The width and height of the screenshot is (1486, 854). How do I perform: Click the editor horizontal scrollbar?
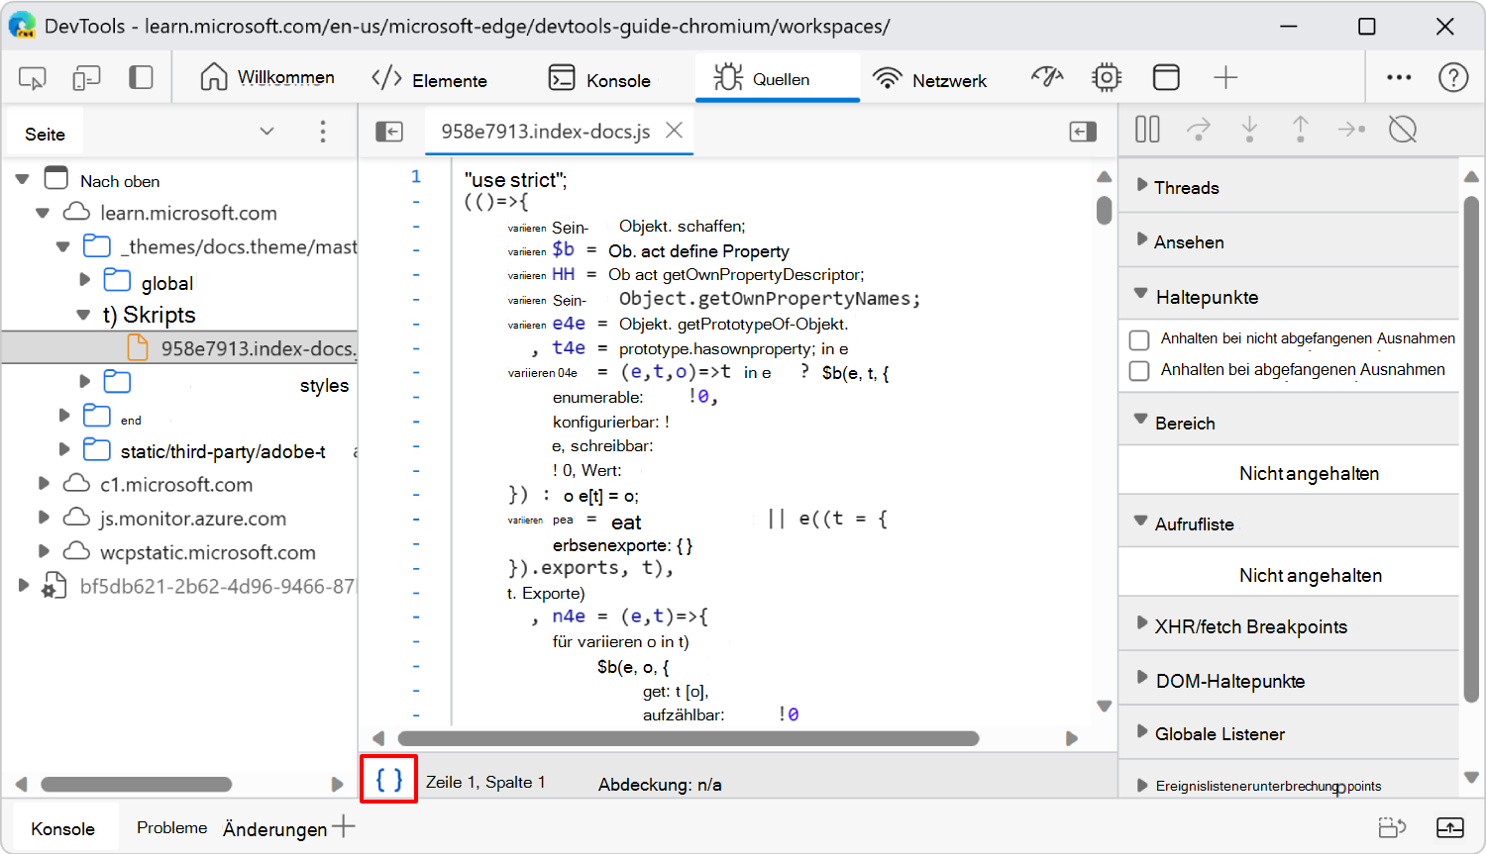tap(688, 738)
